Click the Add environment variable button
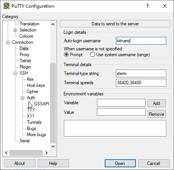The width and height of the screenshot is (174, 170). [x=157, y=103]
